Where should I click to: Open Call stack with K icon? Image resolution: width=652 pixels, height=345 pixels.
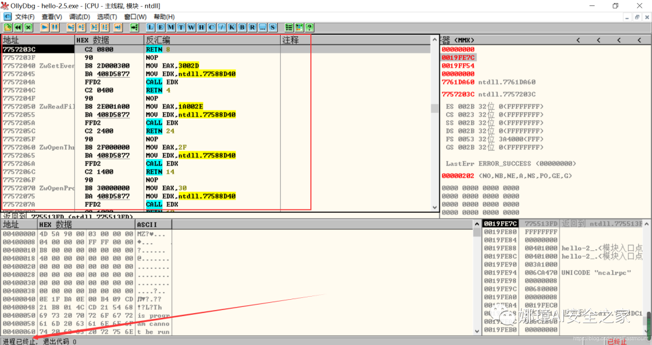pos(232,27)
